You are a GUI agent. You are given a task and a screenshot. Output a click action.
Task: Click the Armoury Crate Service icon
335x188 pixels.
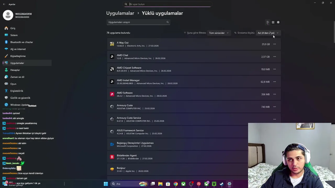tap(112, 119)
